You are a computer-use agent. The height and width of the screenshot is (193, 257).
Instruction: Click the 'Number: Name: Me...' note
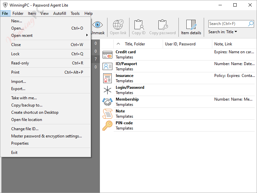coord(233,99)
